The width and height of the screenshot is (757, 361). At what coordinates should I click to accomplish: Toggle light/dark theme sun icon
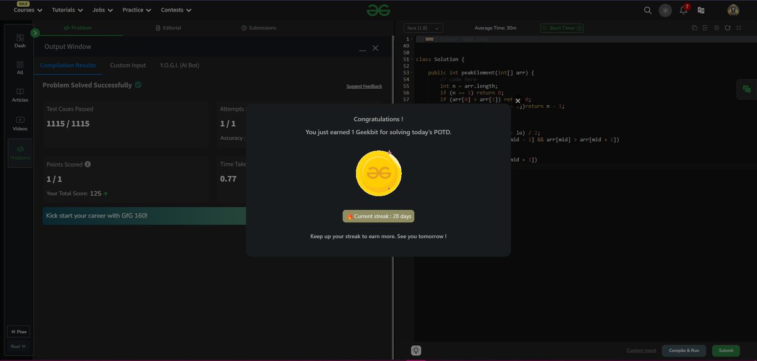click(x=666, y=10)
